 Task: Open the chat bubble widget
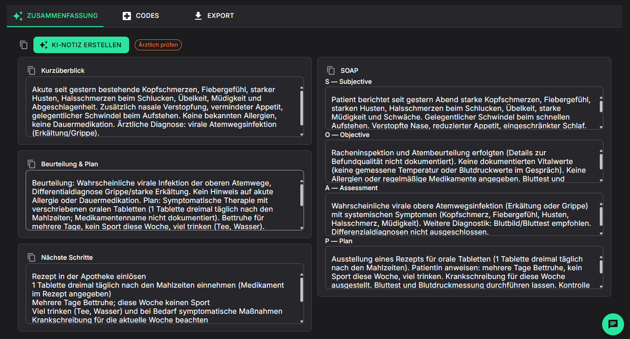[613, 324]
